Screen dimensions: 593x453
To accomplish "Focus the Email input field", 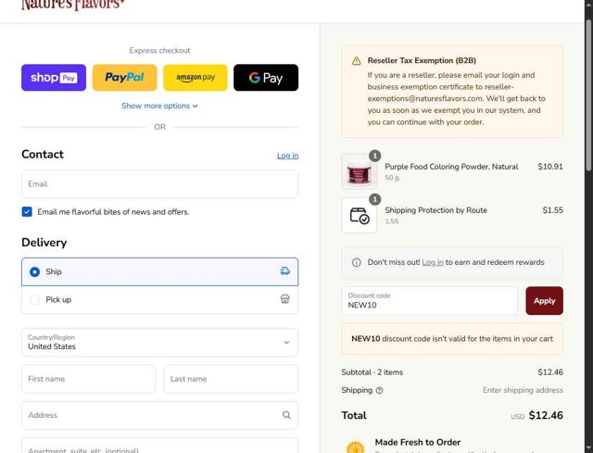I will pos(159,184).
